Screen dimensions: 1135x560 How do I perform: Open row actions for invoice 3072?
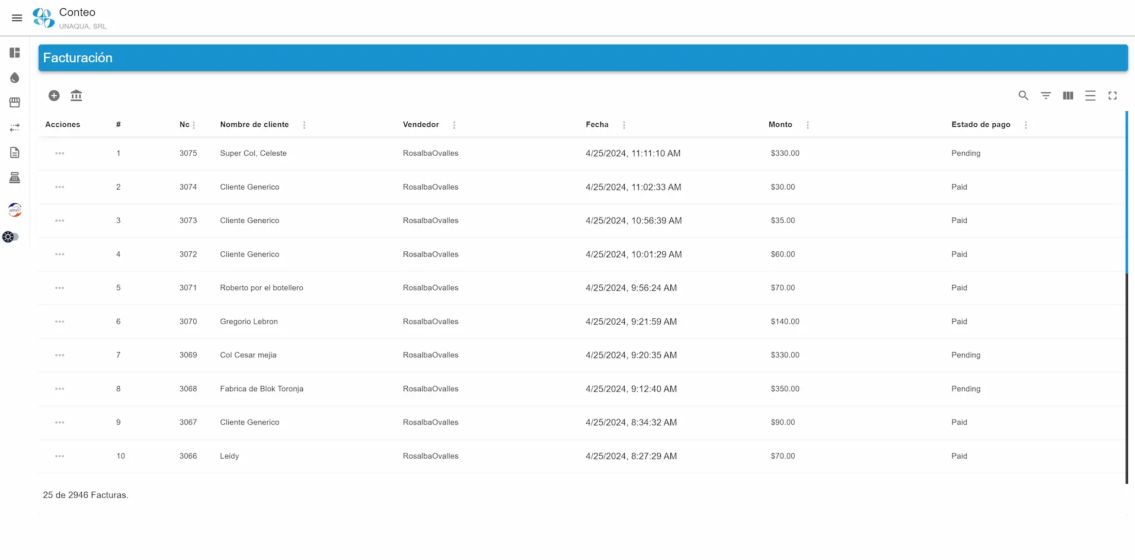tap(60, 254)
